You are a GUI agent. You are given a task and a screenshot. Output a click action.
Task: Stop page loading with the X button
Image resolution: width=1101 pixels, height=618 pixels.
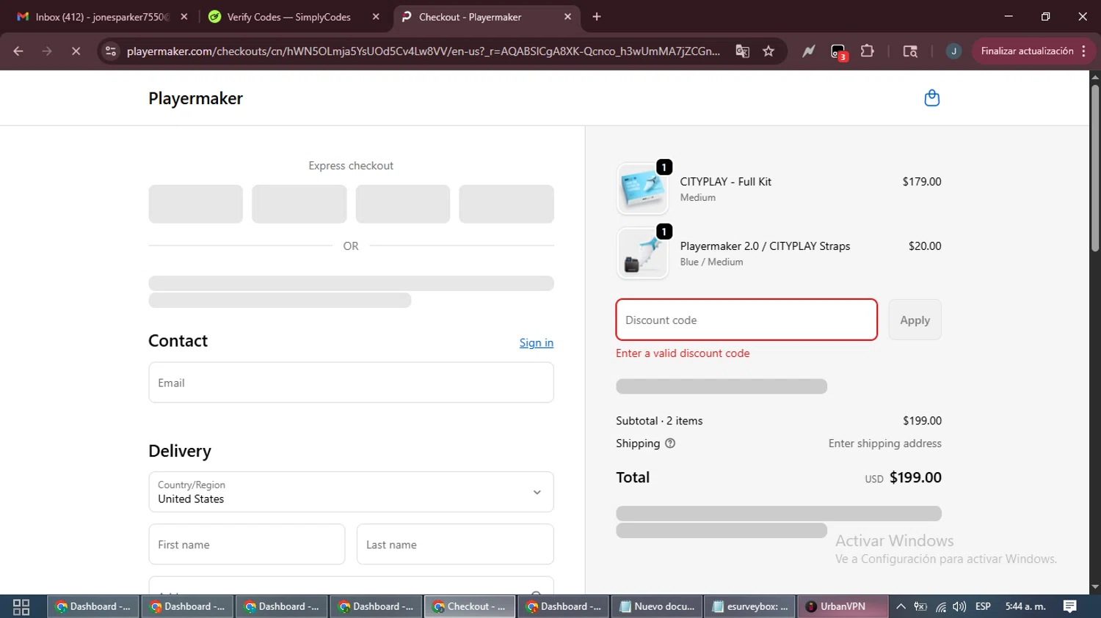click(76, 51)
